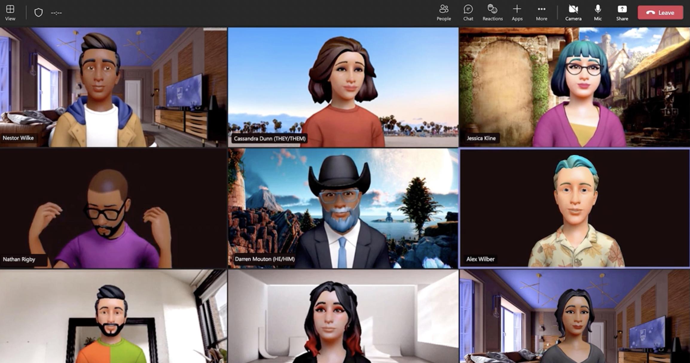Click the meeting timer display
Screen dimensions: 690x363
coord(56,13)
